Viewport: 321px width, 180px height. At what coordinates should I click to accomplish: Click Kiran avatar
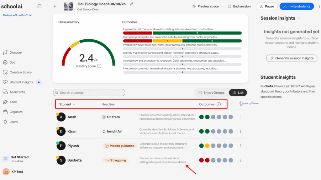tap(61, 132)
